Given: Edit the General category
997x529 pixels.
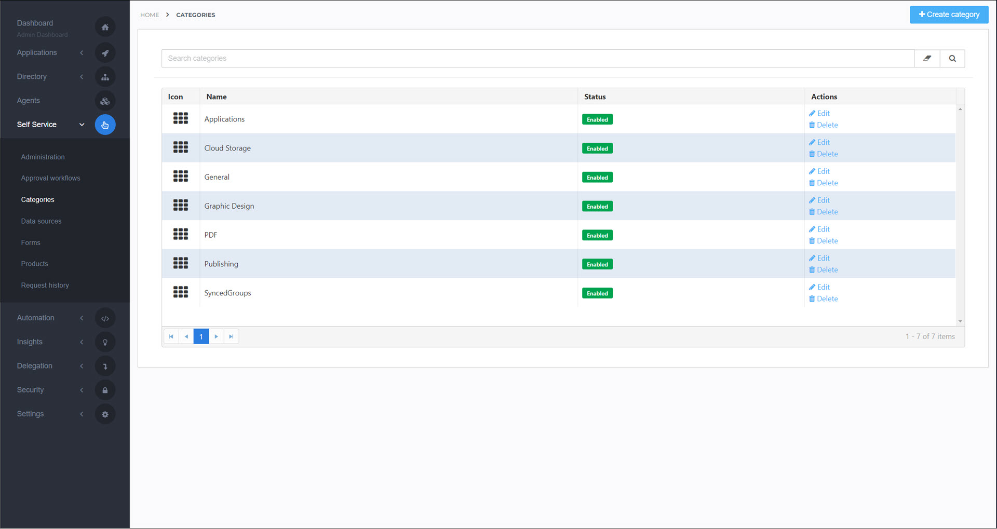Looking at the screenshot, I should coord(819,171).
